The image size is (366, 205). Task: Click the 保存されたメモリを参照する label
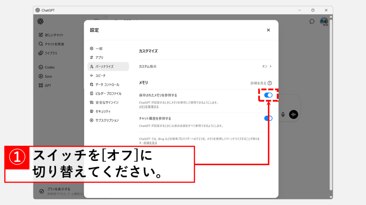[x=158, y=95]
